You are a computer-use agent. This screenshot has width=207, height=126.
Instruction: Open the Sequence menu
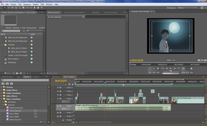tap(27, 4)
